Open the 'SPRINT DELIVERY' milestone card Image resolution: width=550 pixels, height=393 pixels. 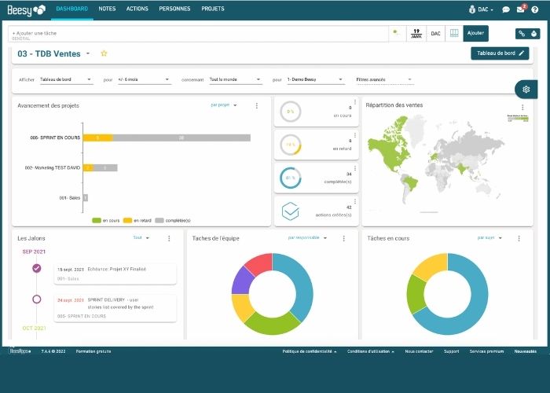click(x=115, y=308)
